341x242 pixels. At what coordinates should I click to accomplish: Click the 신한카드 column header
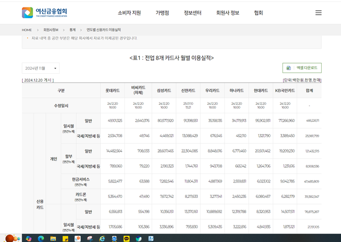click(188, 91)
